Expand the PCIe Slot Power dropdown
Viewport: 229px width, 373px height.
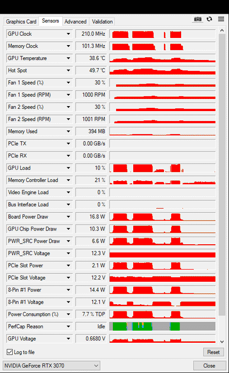coord(68,266)
